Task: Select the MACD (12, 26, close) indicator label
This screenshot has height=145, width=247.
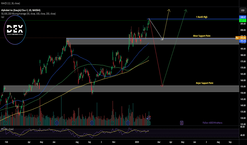Action: (x=11, y=3)
